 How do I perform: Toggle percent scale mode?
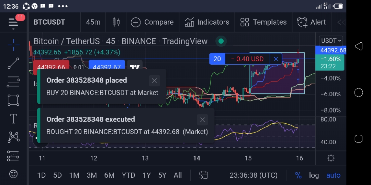point(298,175)
